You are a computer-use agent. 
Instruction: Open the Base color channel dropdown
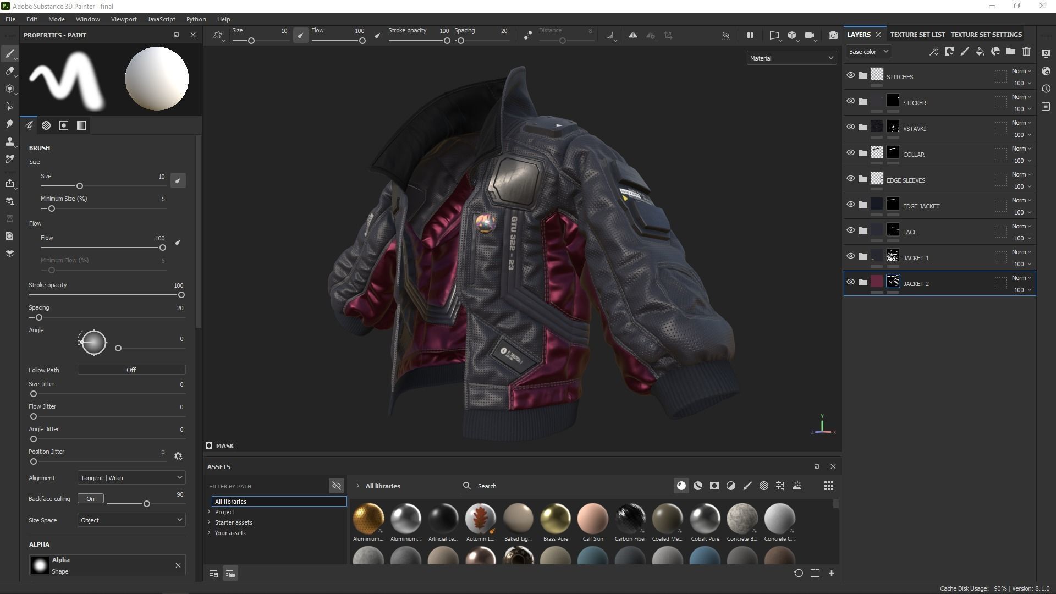pos(868,52)
